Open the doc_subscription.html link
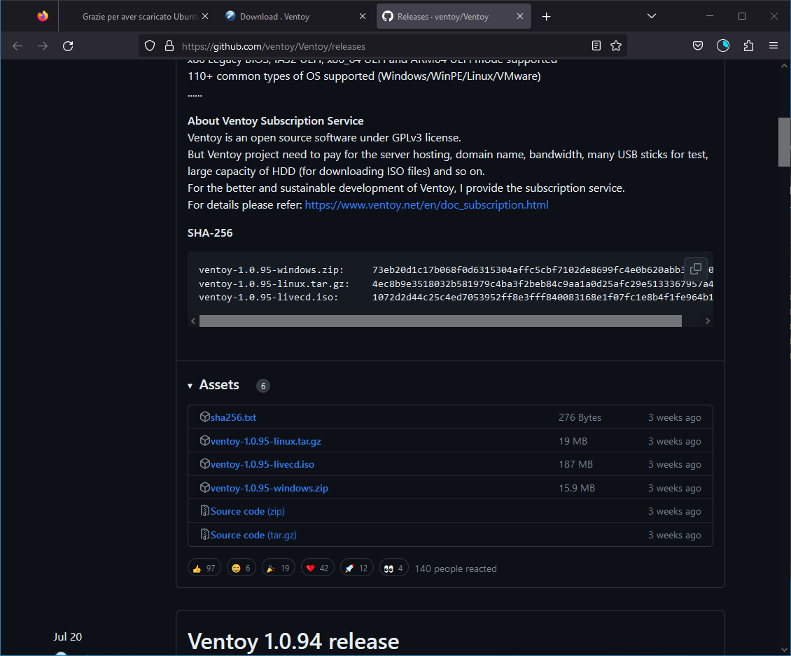 [427, 205]
